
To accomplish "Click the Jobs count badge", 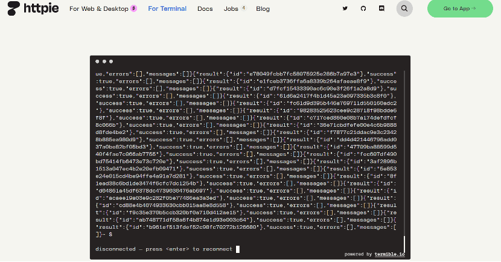I will pos(243,8).
